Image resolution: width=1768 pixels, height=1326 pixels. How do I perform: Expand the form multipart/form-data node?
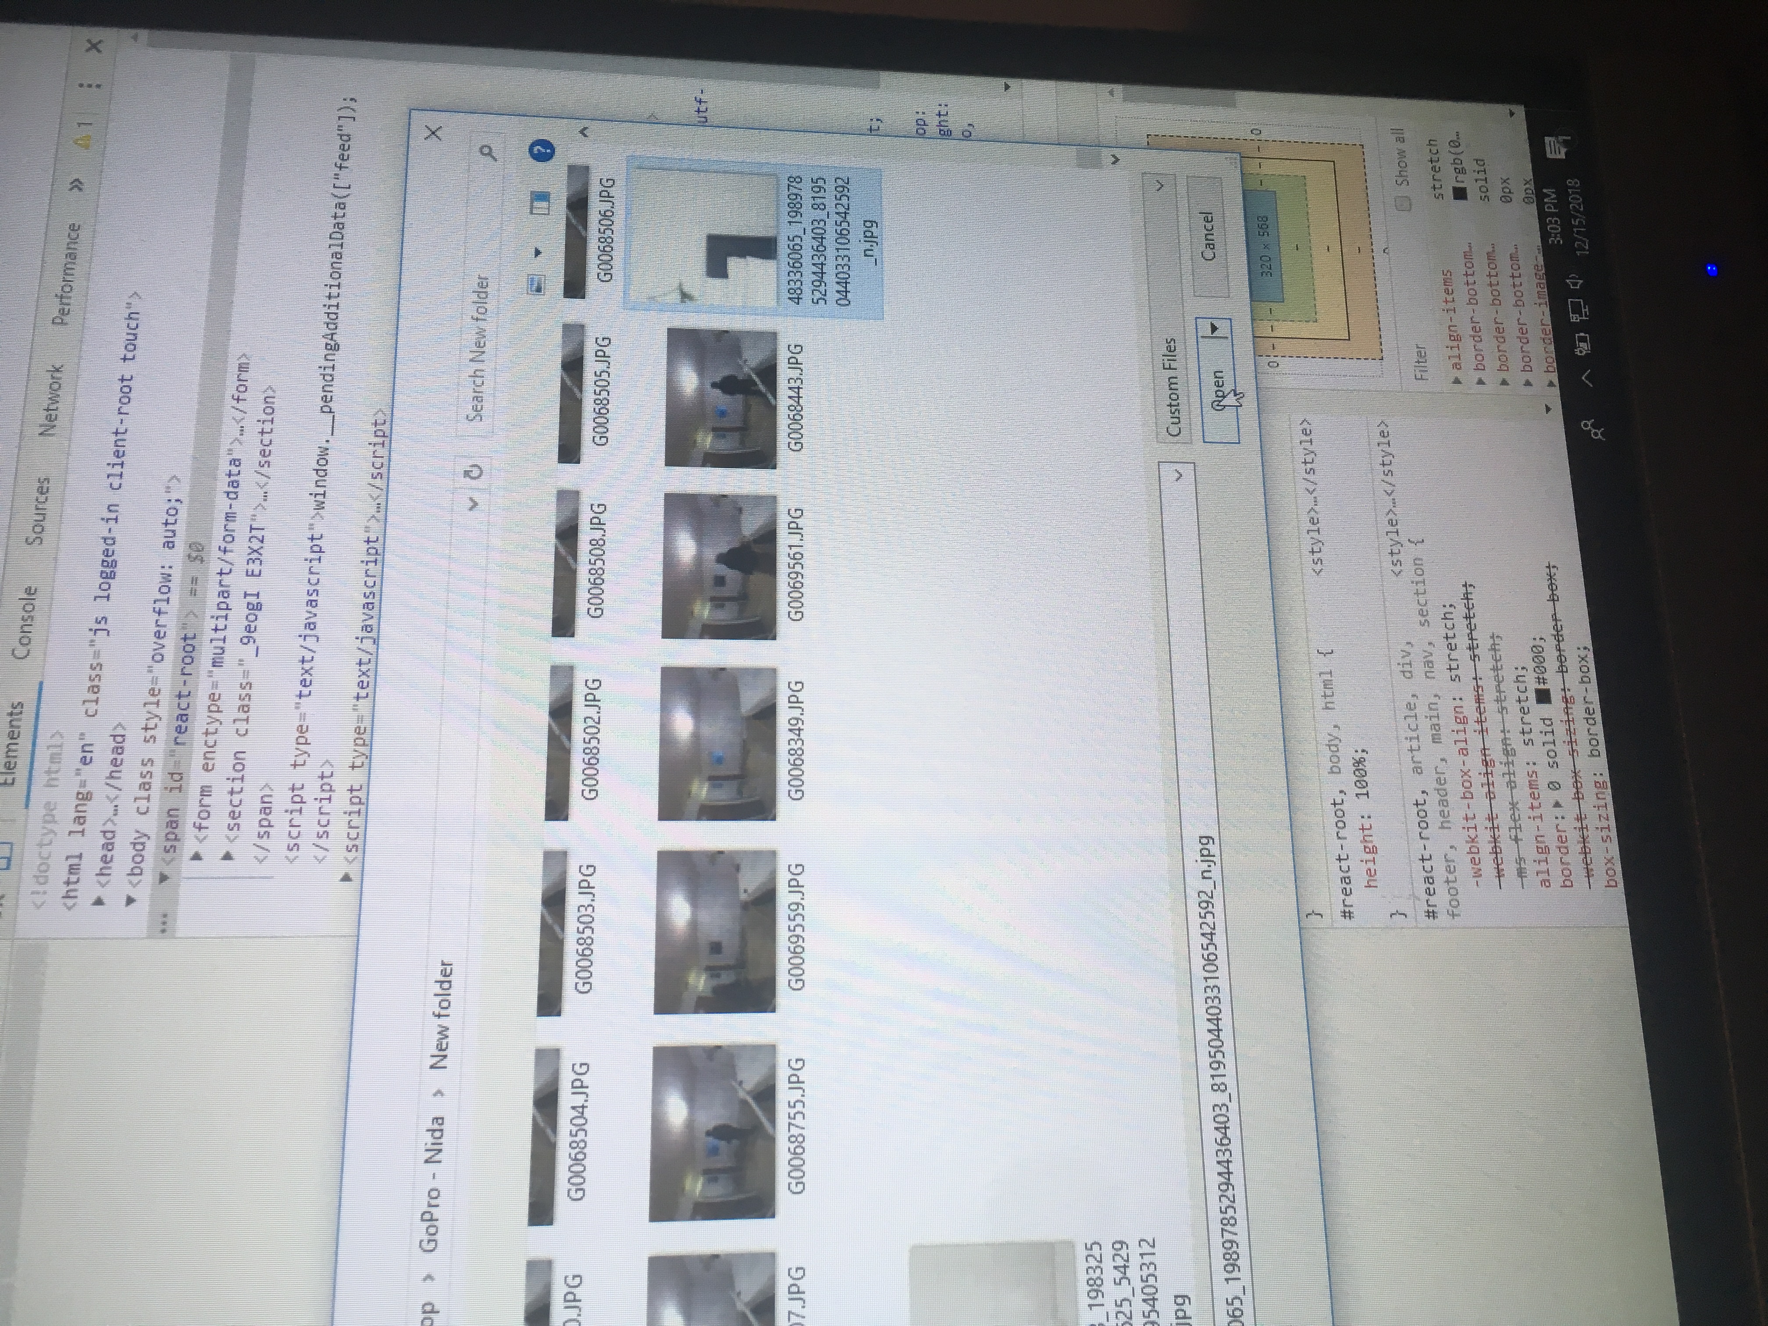(196, 856)
